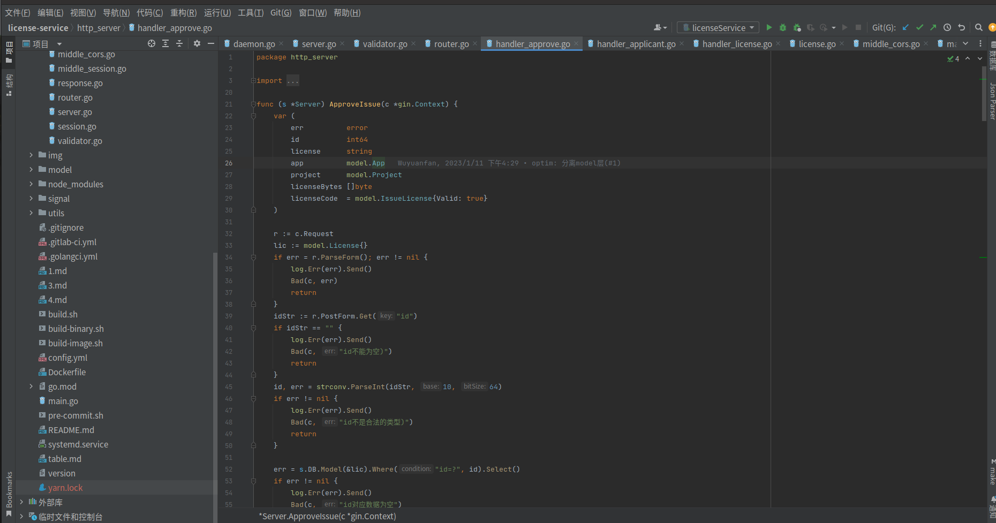
Task: Click the editor vertical scrollbar thumb
Action: click(984, 94)
